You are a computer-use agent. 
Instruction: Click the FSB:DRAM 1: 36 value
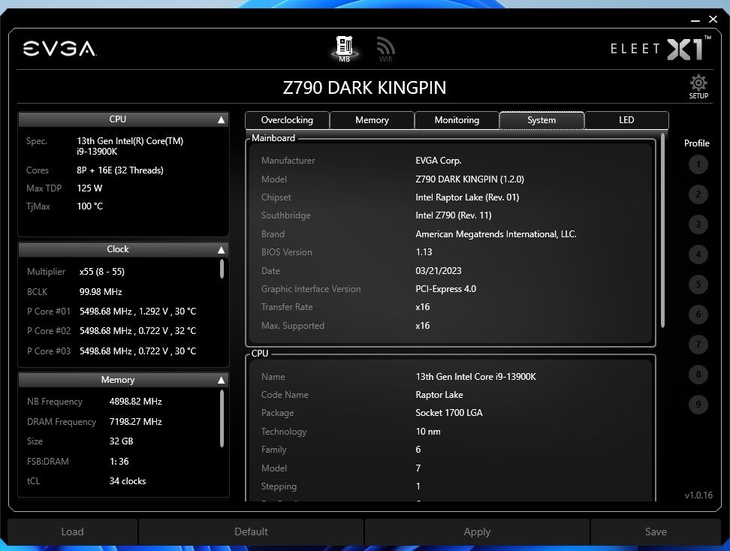[x=119, y=462]
